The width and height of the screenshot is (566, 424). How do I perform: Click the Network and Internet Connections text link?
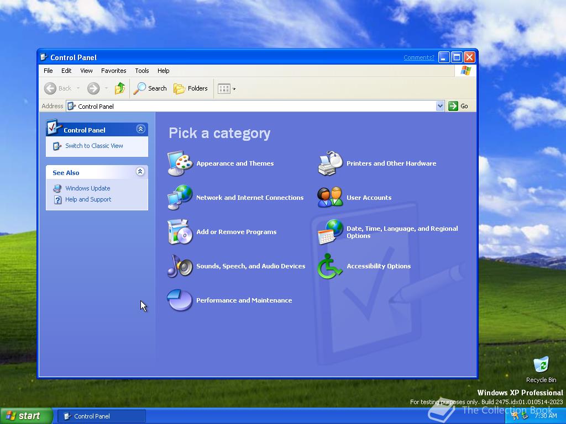[x=250, y=198]
